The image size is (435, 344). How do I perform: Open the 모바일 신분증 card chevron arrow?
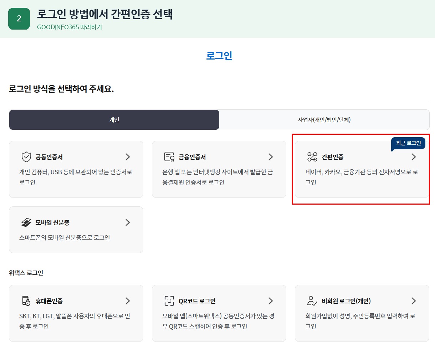[x=128, y=222]
